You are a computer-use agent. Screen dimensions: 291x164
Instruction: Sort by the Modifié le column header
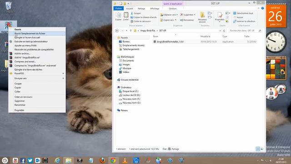pyautogui.click(x=205, y=36)
